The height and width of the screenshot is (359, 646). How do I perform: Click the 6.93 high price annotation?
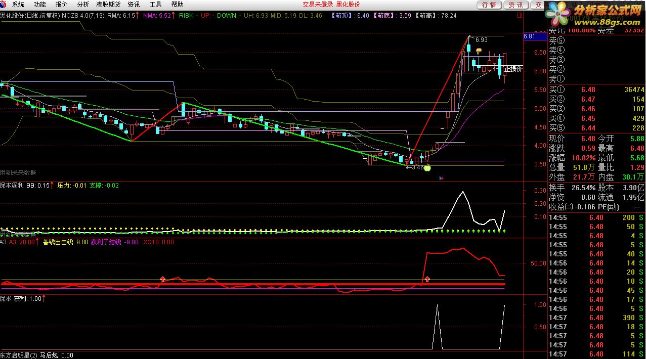pos(482,40)
